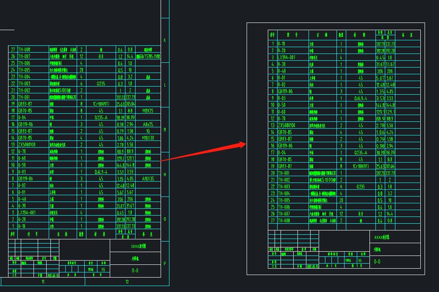Click the M8X25 remark cell

click(148, 111)
